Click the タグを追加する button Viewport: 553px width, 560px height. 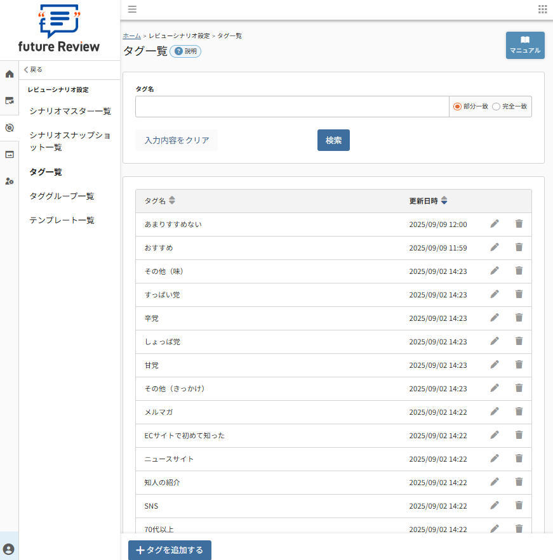coord(169,550)
